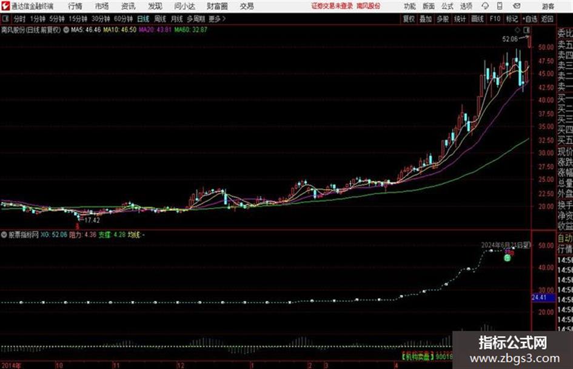Image resolution: width=573 pixels, height=369 pixels.
Task: Switch to 15分钟 chart period
Action: [x=78, y=19]
